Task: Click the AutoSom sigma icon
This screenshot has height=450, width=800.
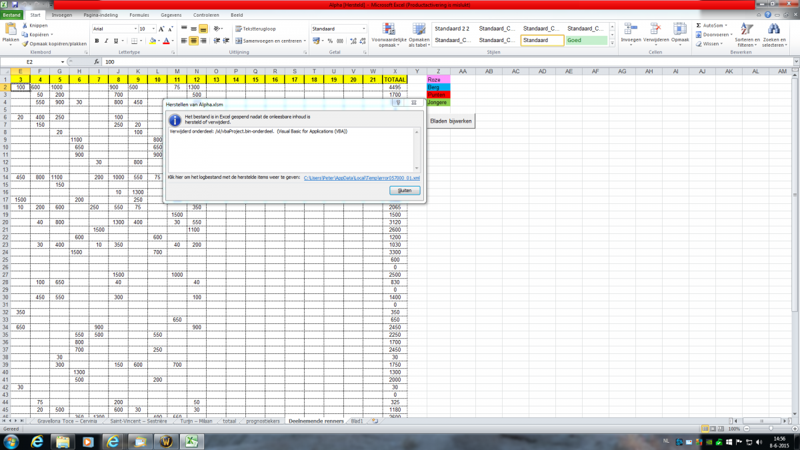Action: tap(699, 25)
